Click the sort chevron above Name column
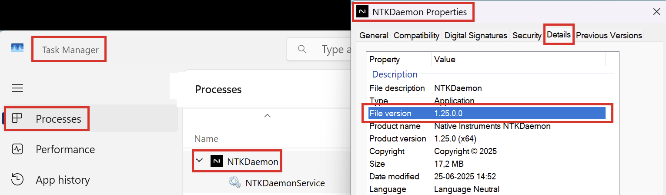The width and height of the screenshot is (666, 195). coord(268,116)
